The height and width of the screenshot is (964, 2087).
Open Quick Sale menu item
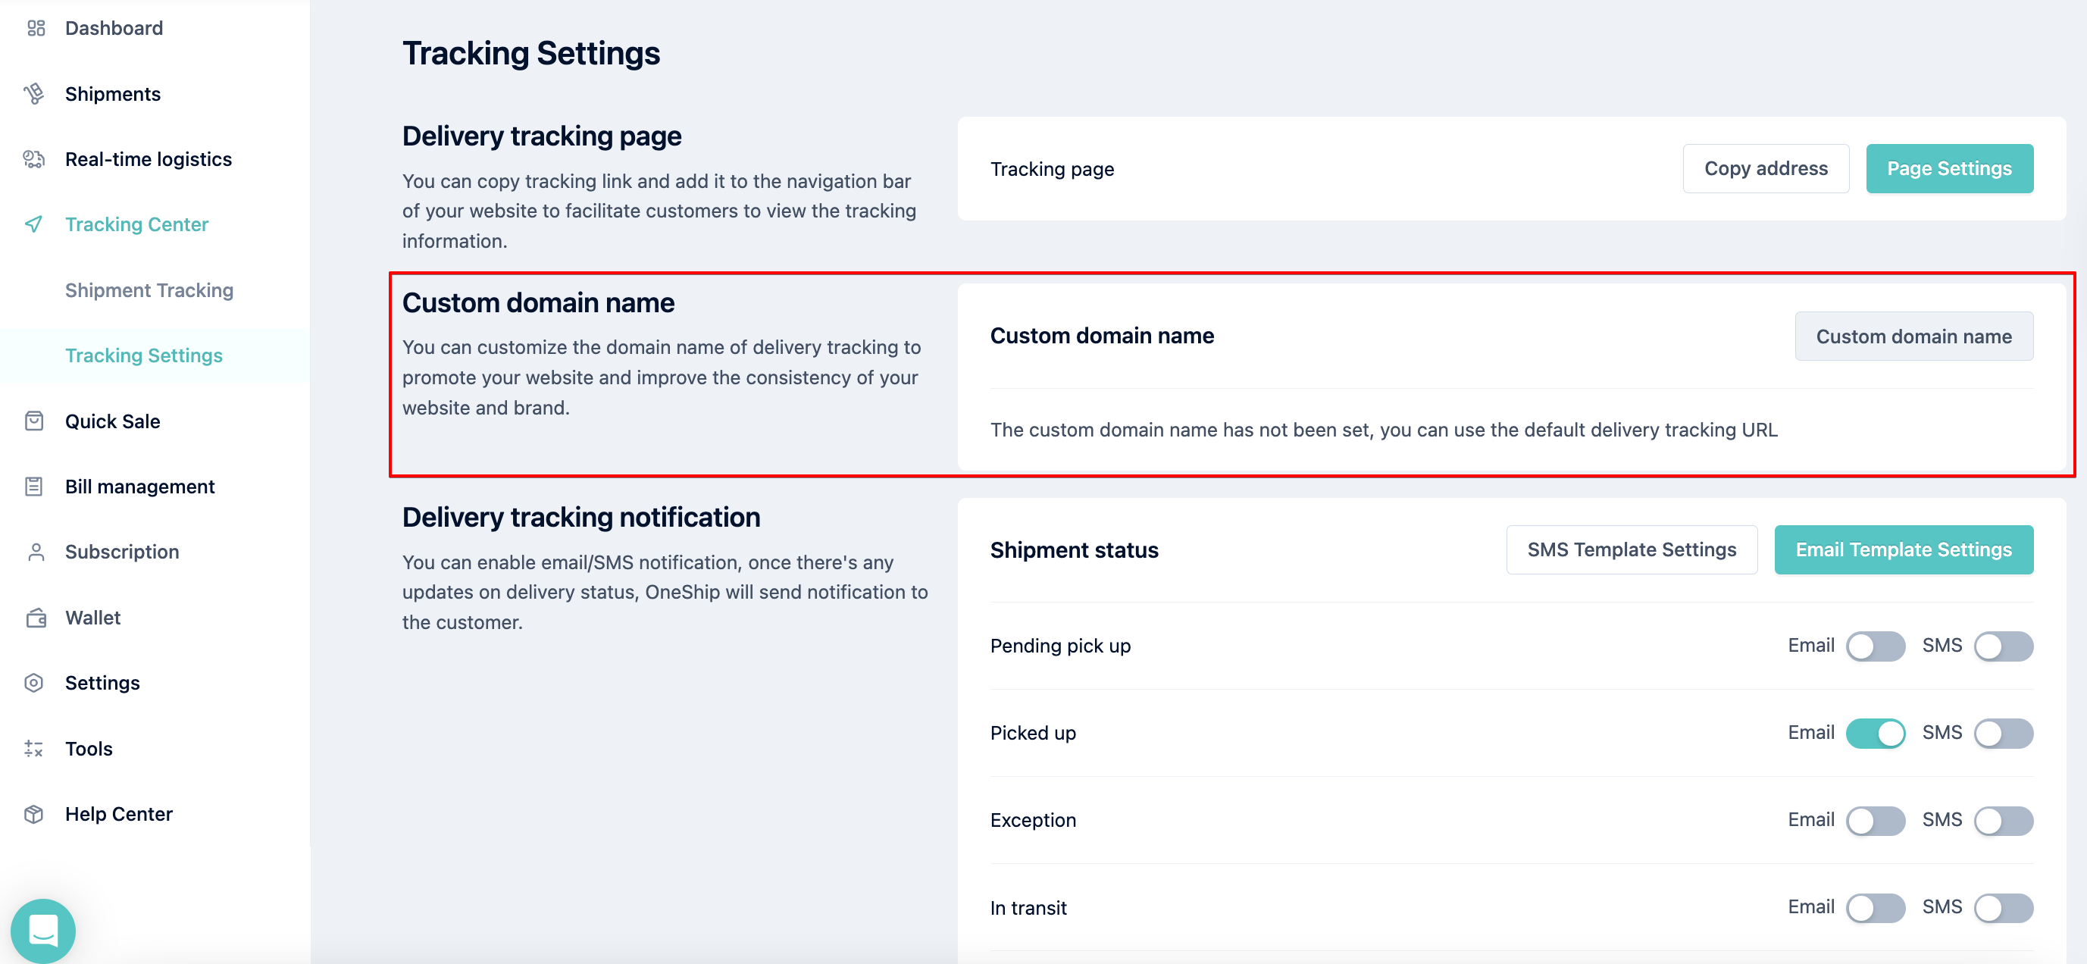(113, 421)
